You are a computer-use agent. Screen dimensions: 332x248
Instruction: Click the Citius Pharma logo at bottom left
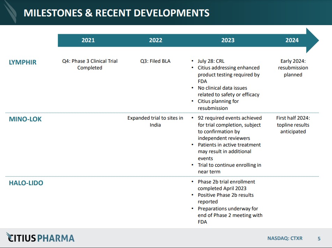[40, 238]
